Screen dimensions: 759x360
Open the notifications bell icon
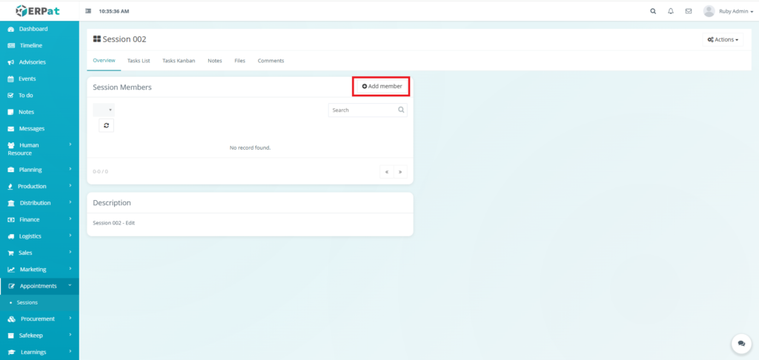[671, 11]
